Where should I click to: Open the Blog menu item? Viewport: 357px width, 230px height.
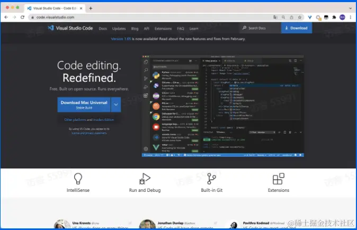tap(135, 29)
